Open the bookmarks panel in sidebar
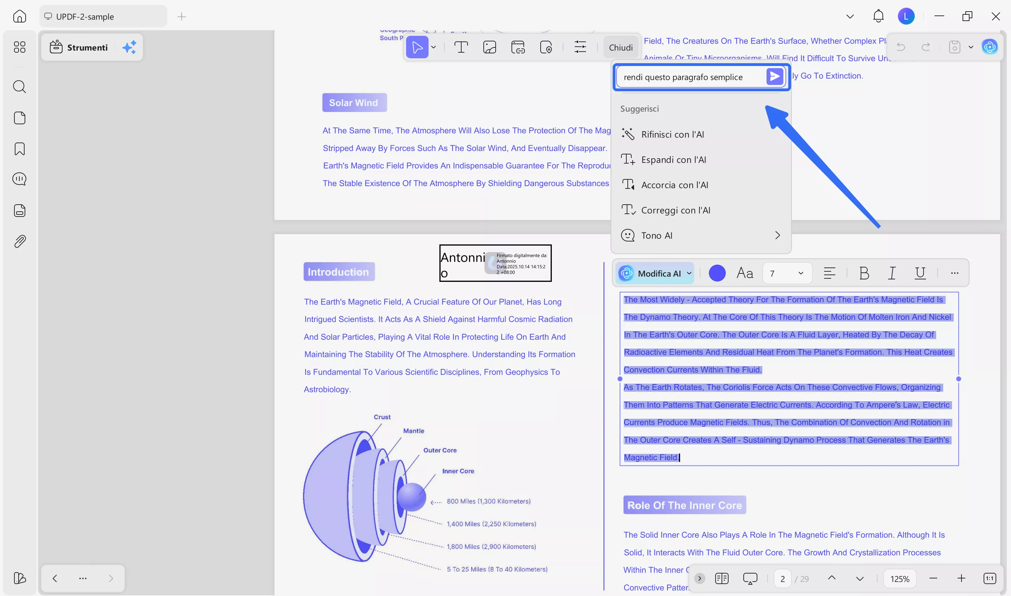This screenshot has height=596, width=1011. coord(19,148)
